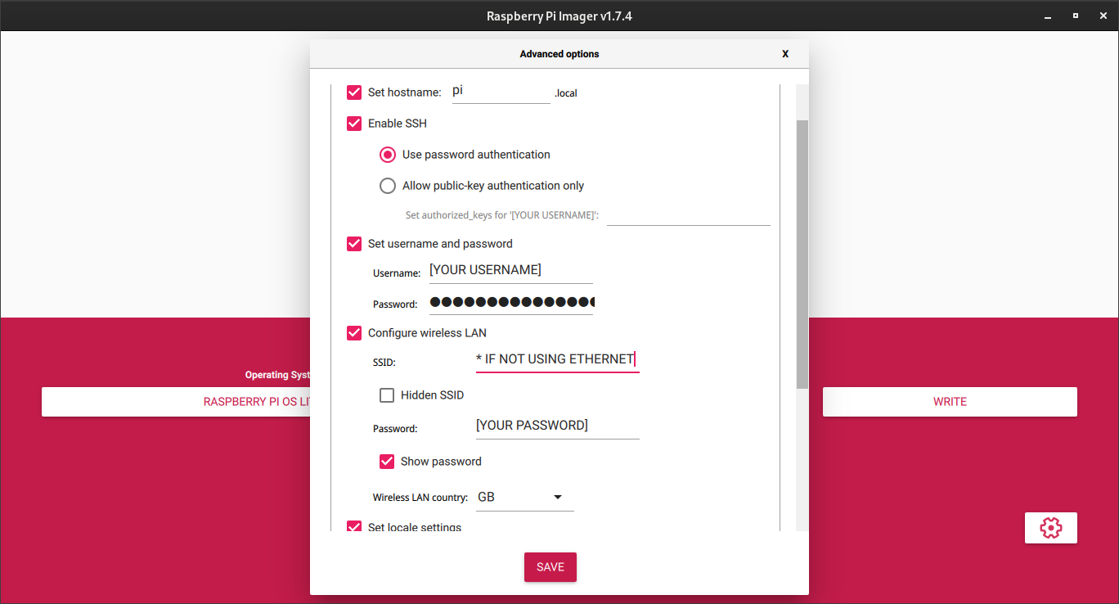This screenshot has width=1119, height=604.
Task: Click the dialog vertical scrollbar thumb
Action: pyautogui.click(x=802, y=254)
